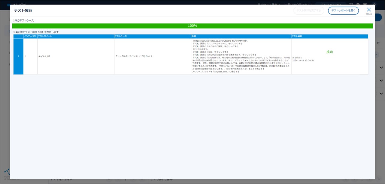385x184 pixels.
Task: Click the green 100% progress bar
Action: pyautogui.click(x=192, y=26)
